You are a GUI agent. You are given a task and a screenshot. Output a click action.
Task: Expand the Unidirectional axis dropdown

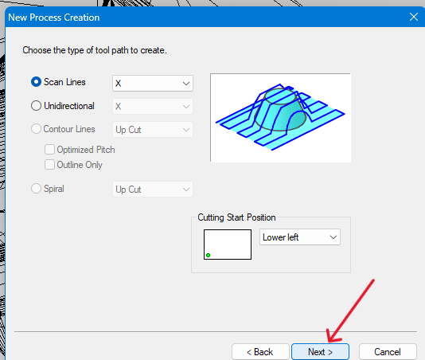tap(153, 107)
